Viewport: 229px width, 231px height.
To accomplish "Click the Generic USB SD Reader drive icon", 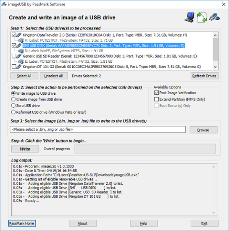I will [19, 56].
